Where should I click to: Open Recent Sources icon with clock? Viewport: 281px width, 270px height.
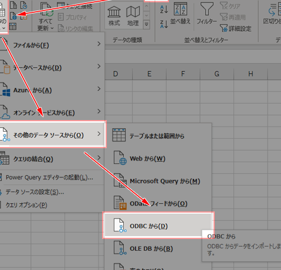[x=24, y=5]
